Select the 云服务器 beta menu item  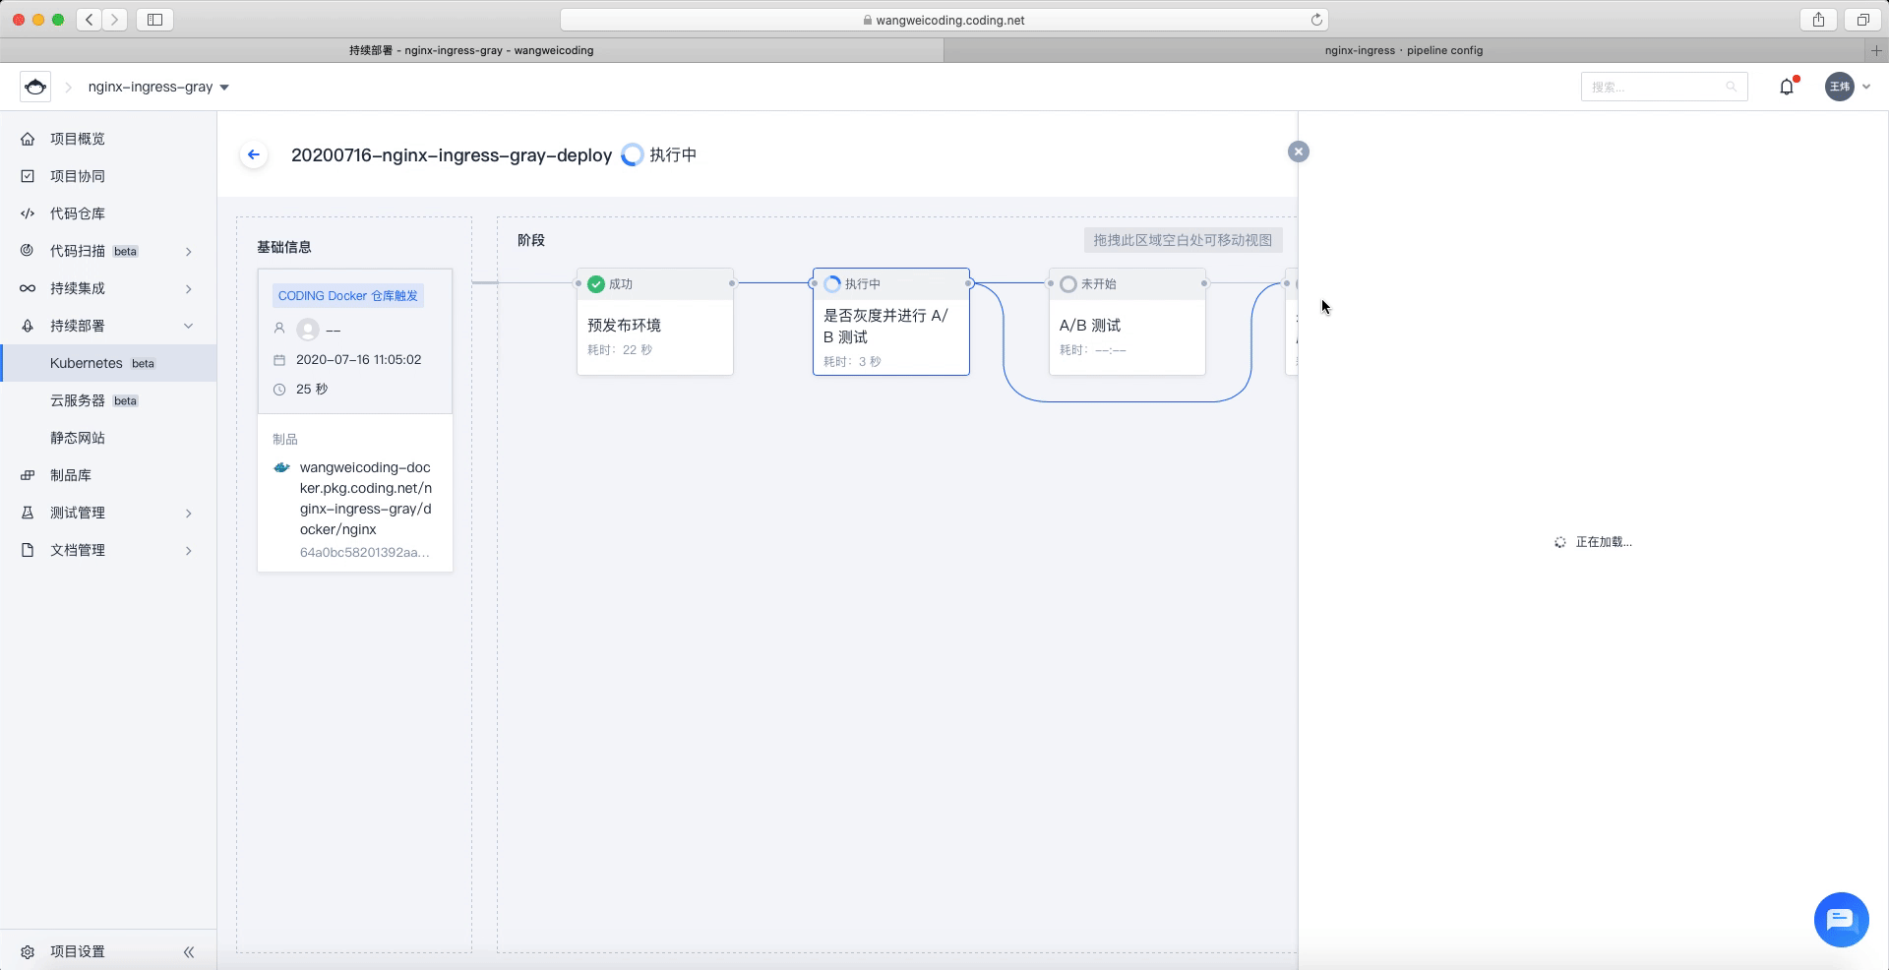tap(108, 400)
